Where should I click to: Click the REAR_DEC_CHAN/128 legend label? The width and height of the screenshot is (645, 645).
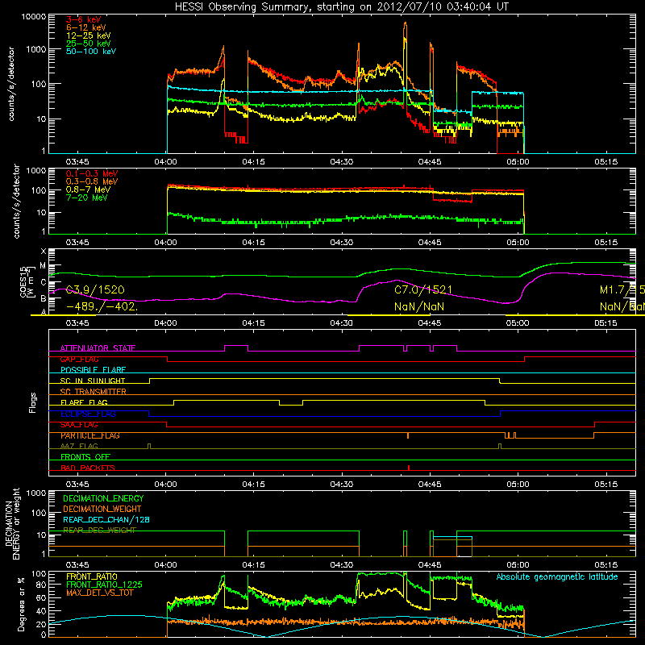(106, 519)
